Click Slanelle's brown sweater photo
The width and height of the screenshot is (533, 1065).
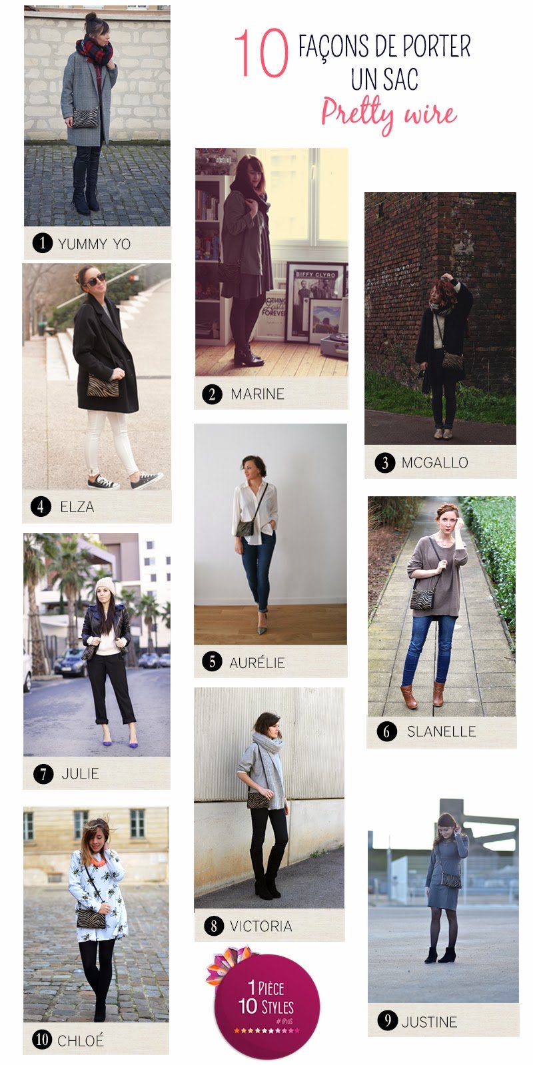point(442,606)
